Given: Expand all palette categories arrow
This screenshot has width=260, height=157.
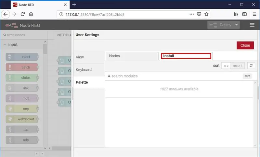Looking at the screenshot, I should (x=42, y=154).
